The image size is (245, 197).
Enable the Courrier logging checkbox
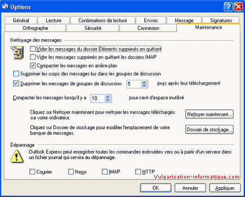[32, 171]
